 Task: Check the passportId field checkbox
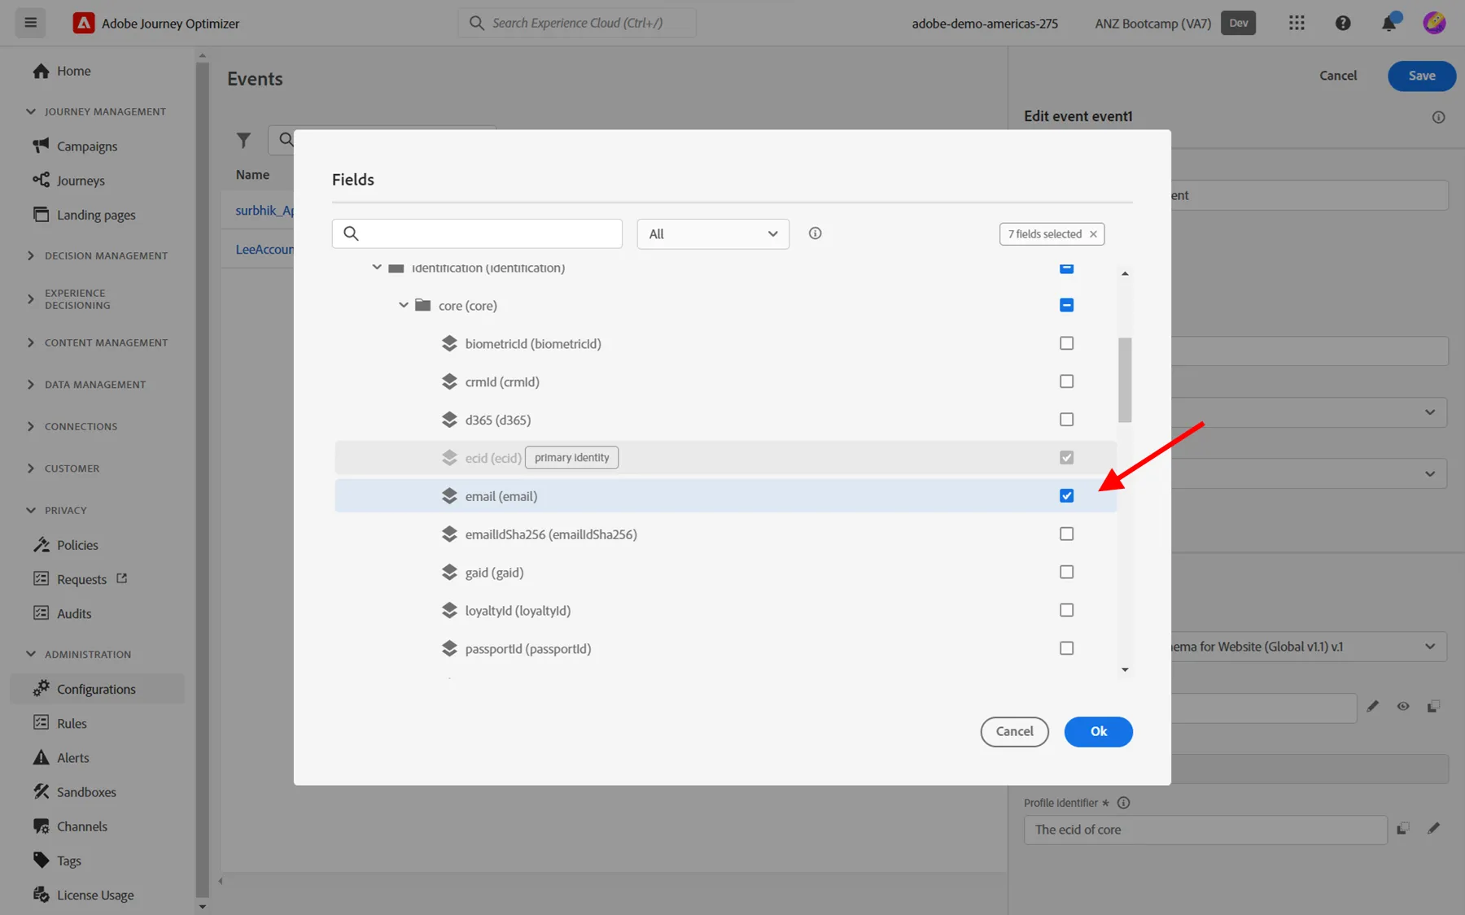click(x=1066, y=648)
